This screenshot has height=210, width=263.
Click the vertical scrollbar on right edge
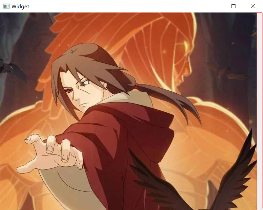(259, 111)
